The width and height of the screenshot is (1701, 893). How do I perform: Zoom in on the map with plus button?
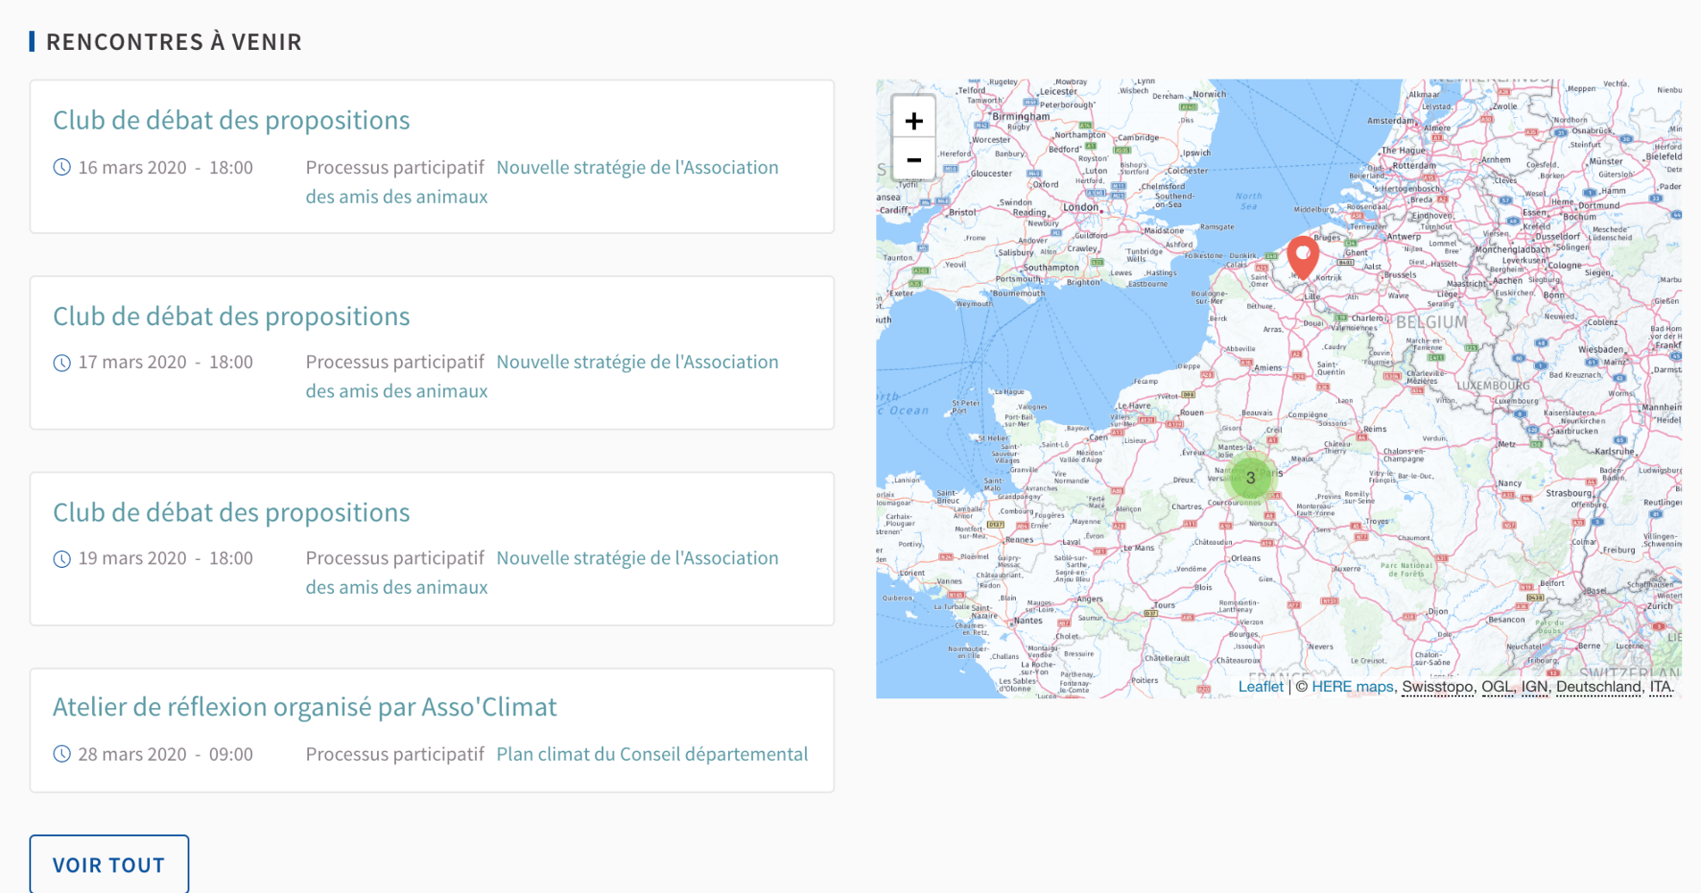(x=913, y=121)
